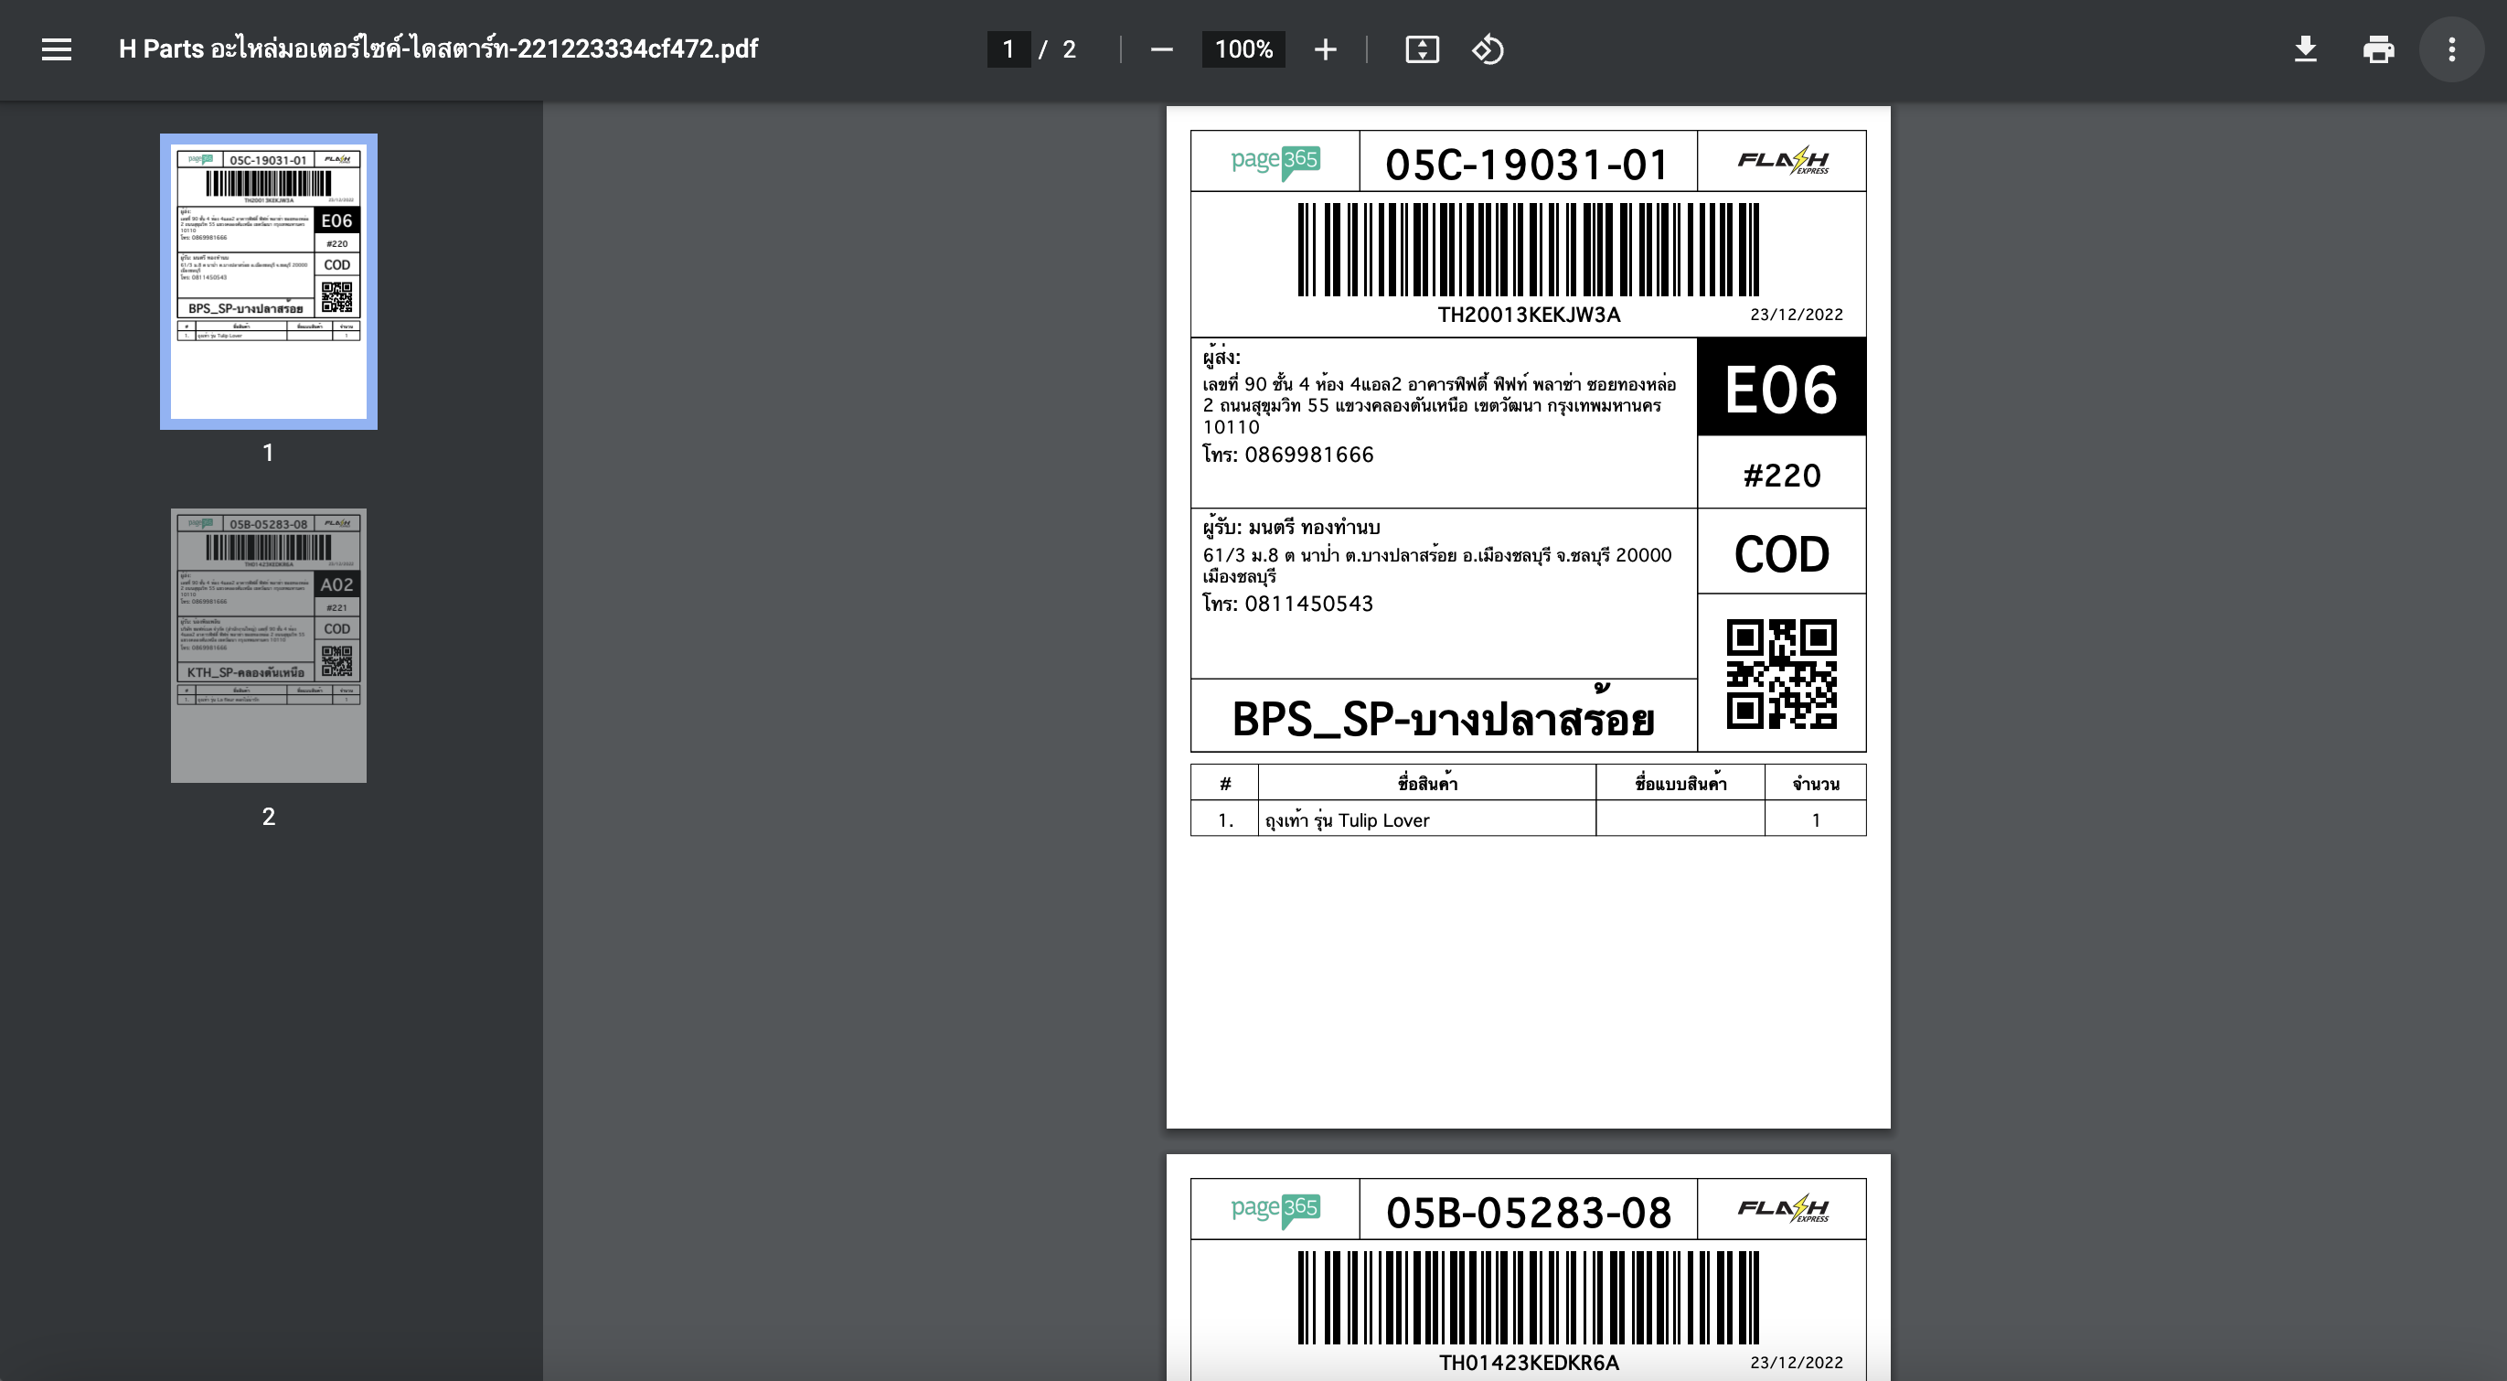Click the date 23/12/2022 on first label
Viewport: 2507px width, 1381px height.
click(1797, 315)
